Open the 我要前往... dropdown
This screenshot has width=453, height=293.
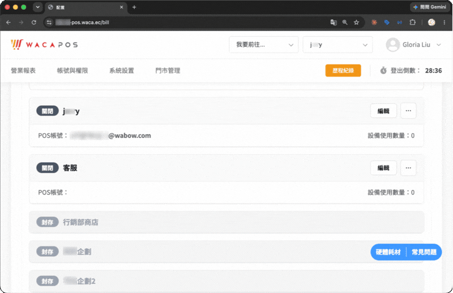pos(263,45)
